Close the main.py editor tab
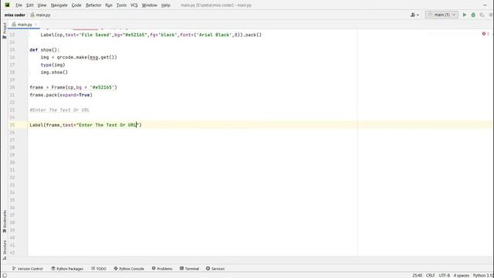 [x=36, y=25]
